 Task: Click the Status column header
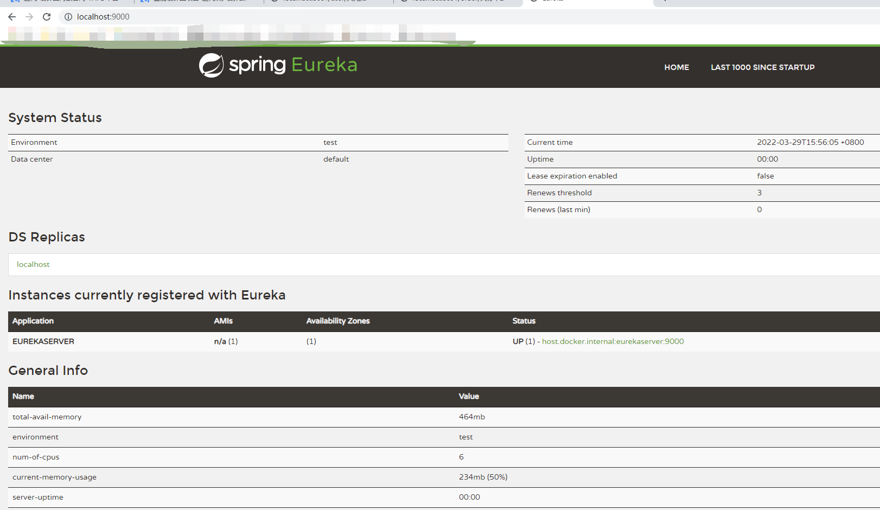click(x=524, y=321)
